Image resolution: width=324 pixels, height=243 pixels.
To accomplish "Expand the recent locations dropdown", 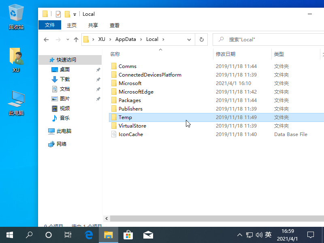I will coord(66,40).
